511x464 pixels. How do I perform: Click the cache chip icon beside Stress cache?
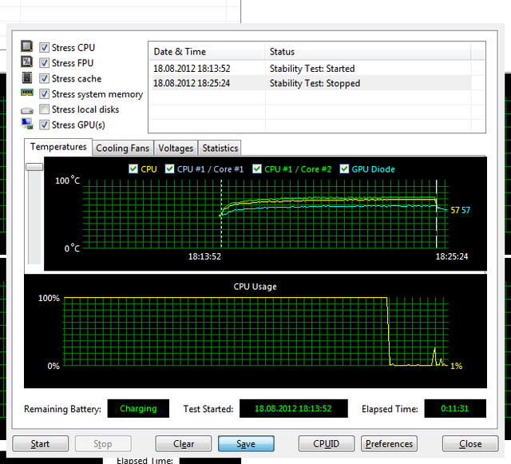click(26, 77)
